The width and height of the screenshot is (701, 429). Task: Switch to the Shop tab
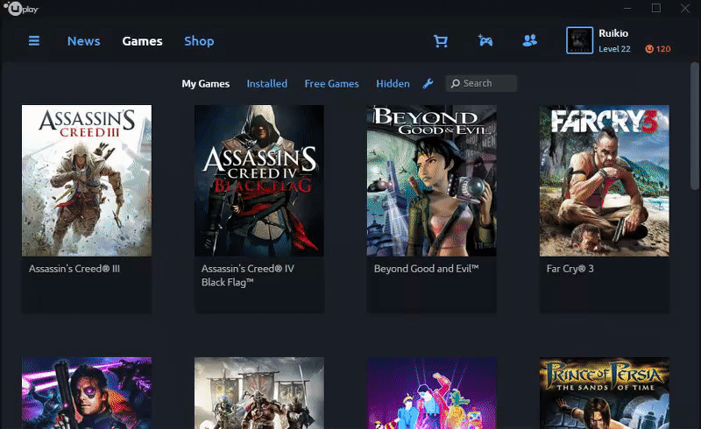click(x=199, y=41)
